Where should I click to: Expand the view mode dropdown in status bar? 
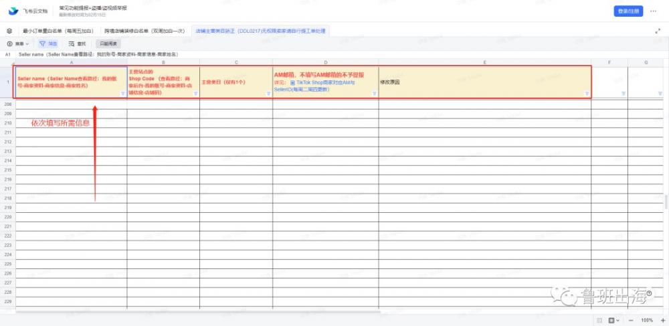click(615, 320)
